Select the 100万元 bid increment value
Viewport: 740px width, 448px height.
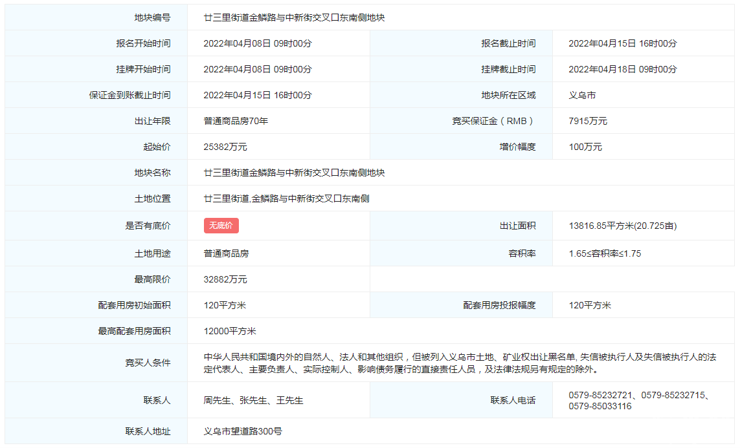tap(585, 147)
